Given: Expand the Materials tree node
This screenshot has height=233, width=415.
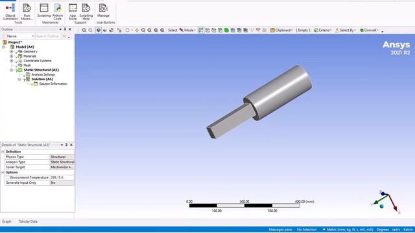Looking at the screenshot, I should (x=12, y=56).
